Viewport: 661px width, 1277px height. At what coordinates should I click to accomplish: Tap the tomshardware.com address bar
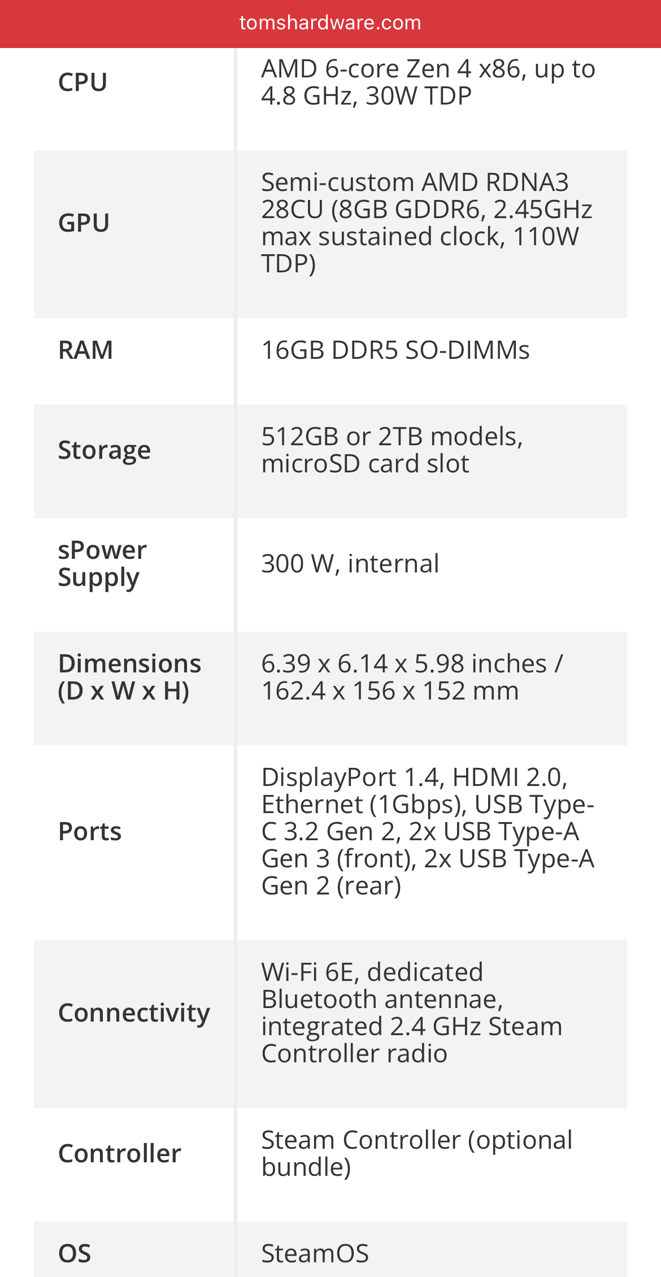330,23
